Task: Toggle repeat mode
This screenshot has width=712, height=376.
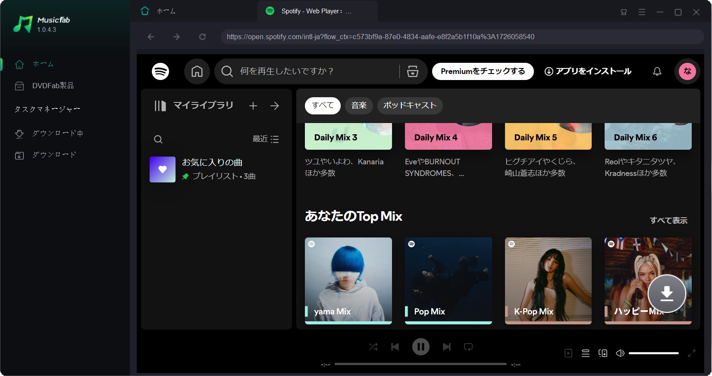Action: point(468,347)
